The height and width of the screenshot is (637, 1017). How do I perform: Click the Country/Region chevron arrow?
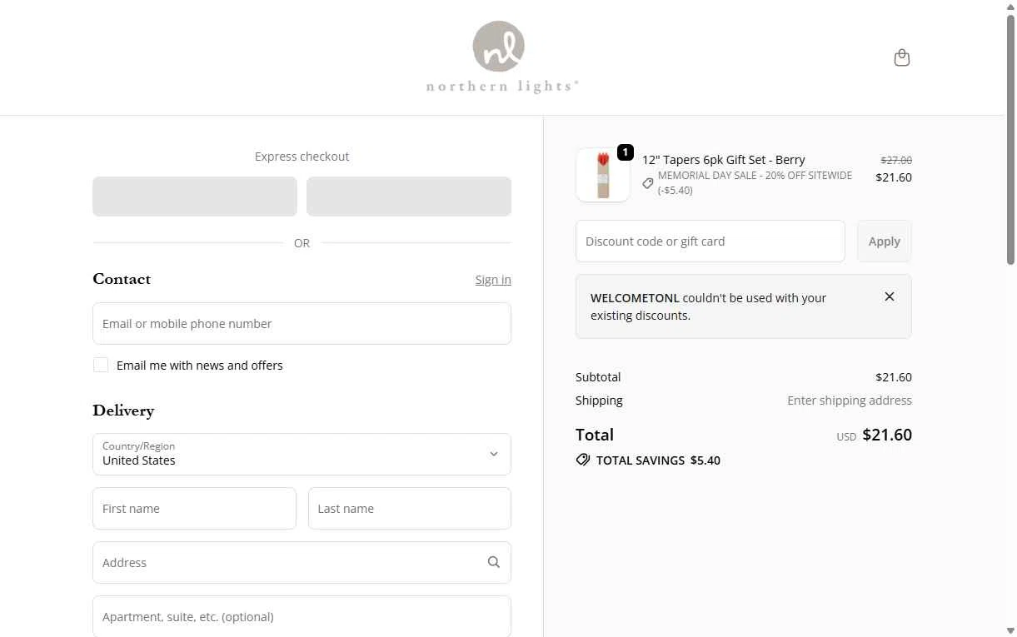(494, 454)
